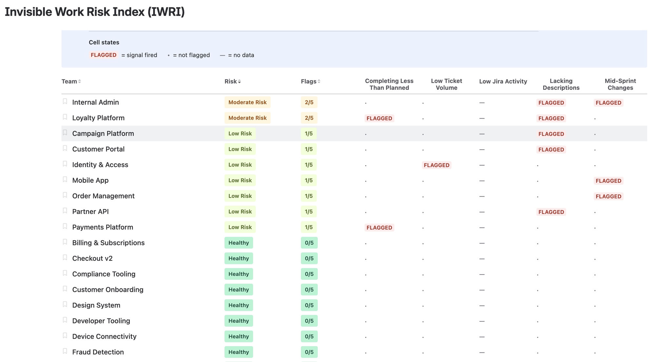Click Campaign Platform's Low Risk badge
The height and width of the screenshot is (362, 655).
point(240,133)
